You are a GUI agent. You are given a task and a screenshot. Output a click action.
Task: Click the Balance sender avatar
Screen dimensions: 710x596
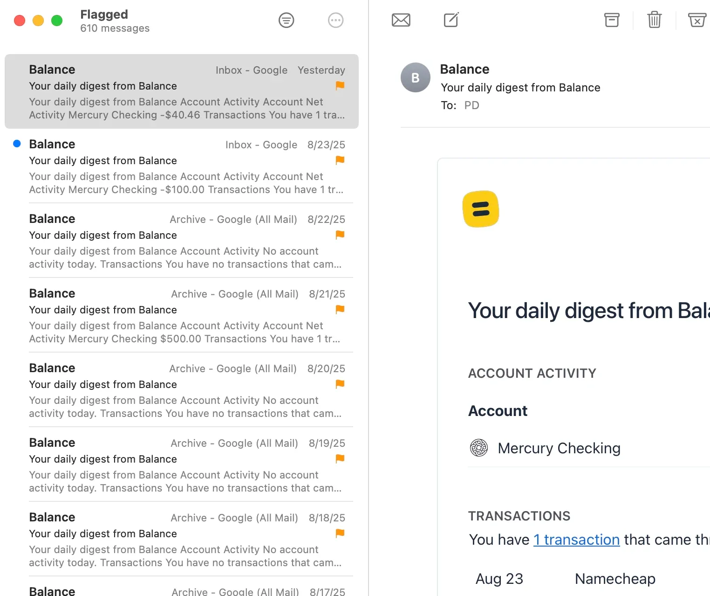point(415,77)
